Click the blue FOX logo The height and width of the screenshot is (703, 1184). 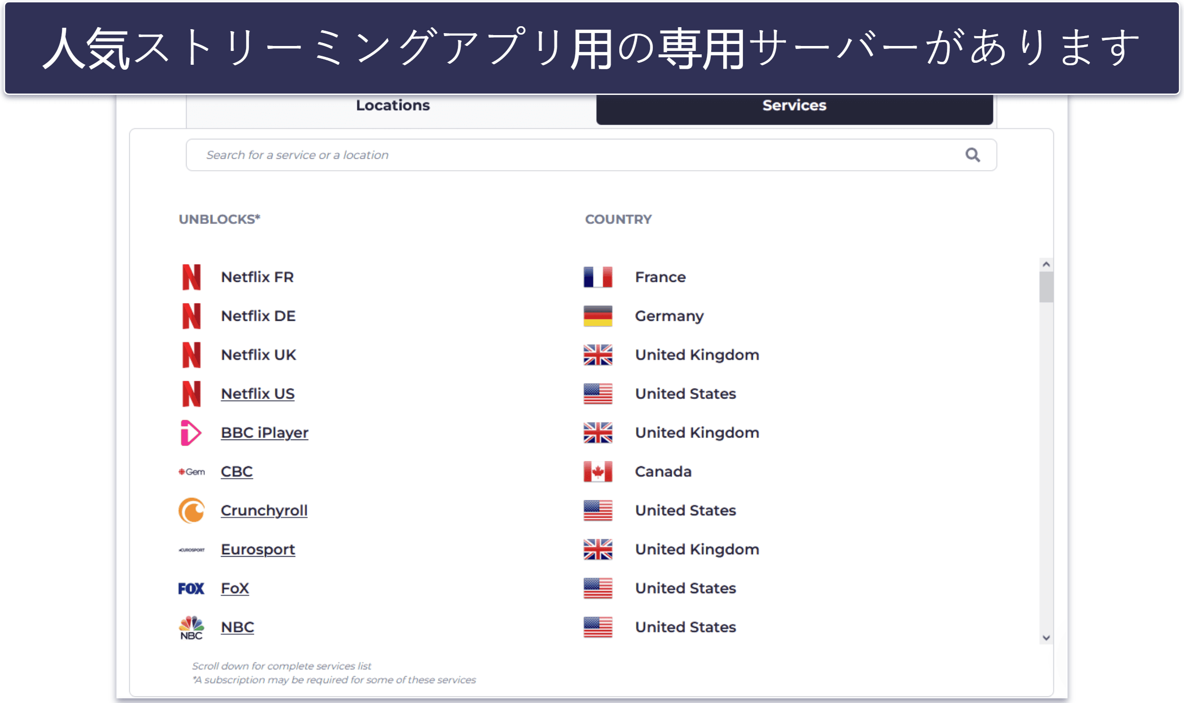coord(191,588)
